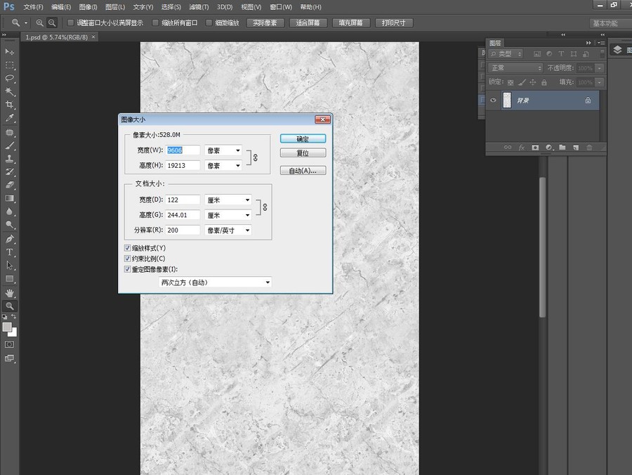632x475 pixels.
Task: Select the History Brush tool
Action: (9, 172)
